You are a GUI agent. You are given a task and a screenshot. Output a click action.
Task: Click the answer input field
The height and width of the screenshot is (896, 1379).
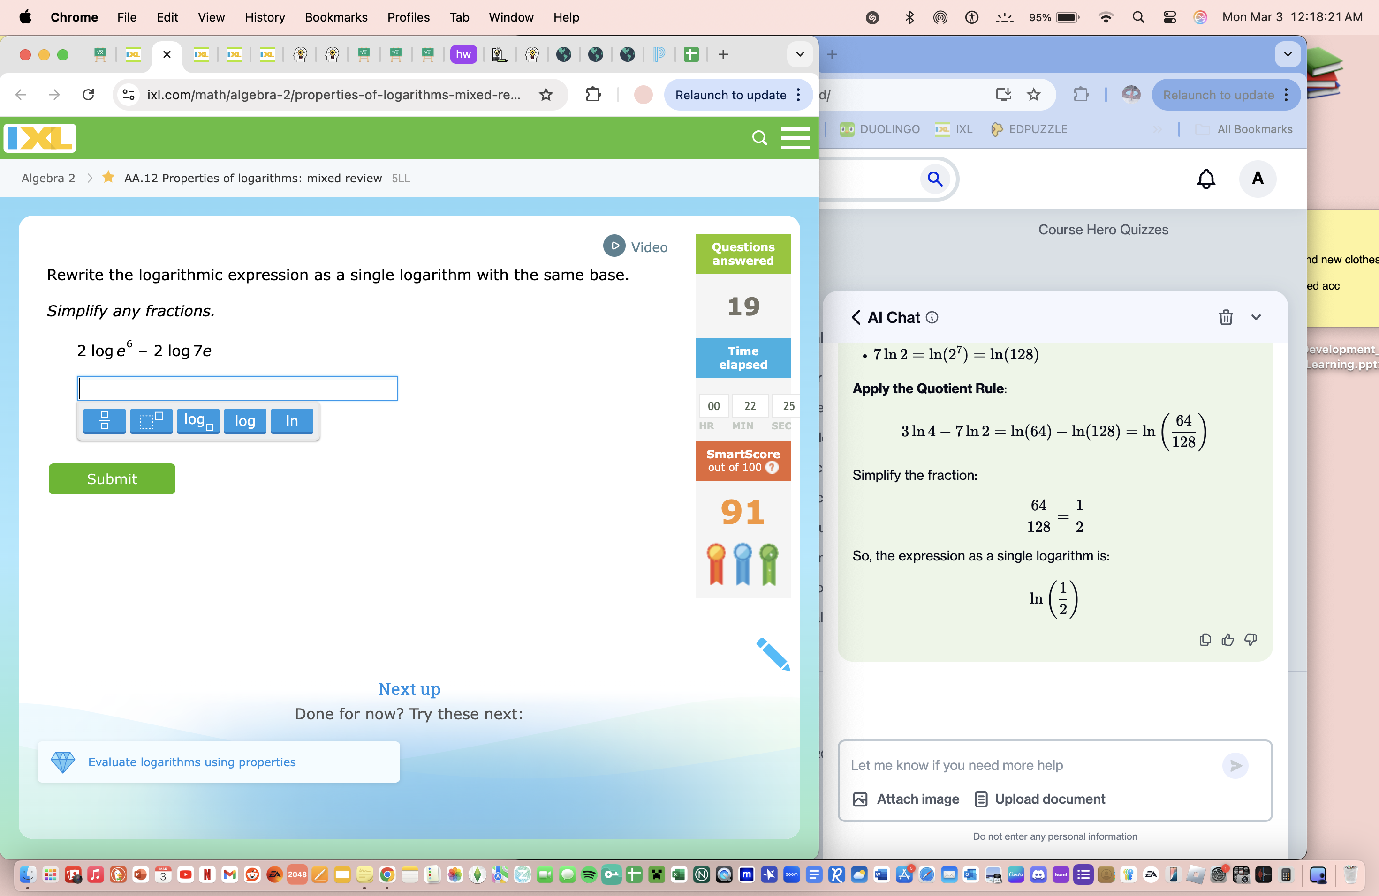[237, 388]
